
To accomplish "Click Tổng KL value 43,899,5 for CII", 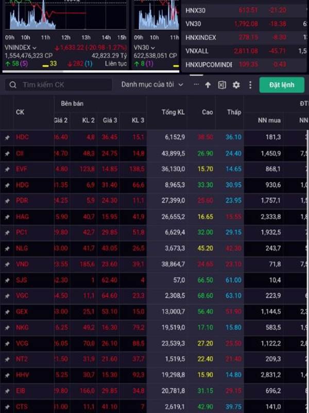I will click(x=173, y=153).
